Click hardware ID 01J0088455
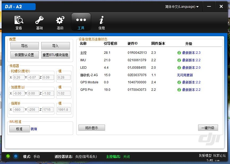The image size is (230, 164). (137, 68)
